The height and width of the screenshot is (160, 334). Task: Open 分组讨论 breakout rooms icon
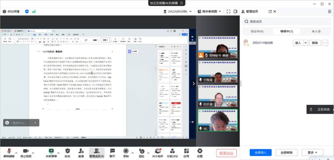click(172, 151)
